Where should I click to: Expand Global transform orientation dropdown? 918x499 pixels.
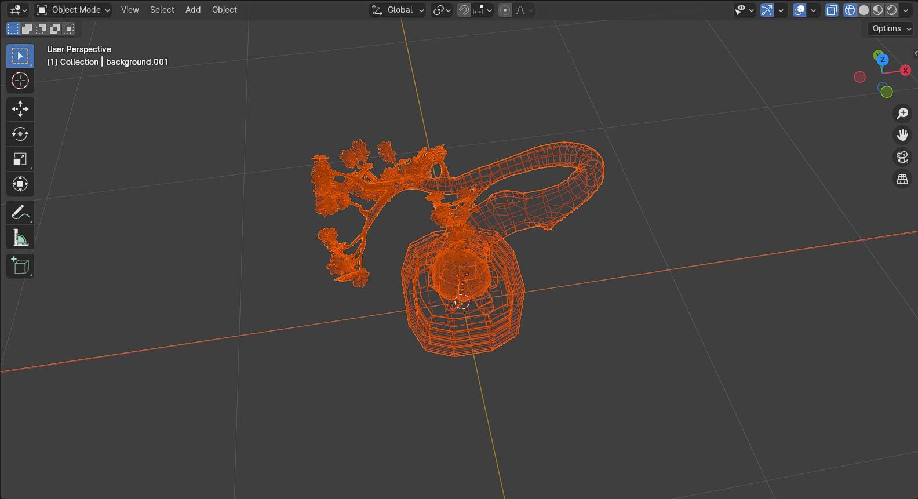coord(398,10)
